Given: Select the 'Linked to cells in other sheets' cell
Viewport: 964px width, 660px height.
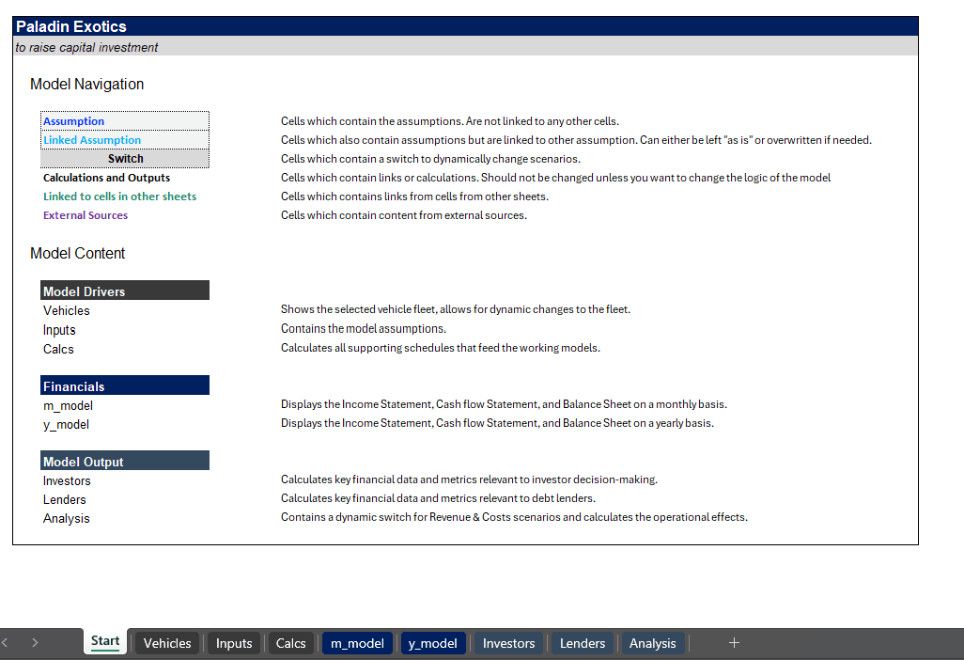Looking at the screenshot, I should (120, 196).
